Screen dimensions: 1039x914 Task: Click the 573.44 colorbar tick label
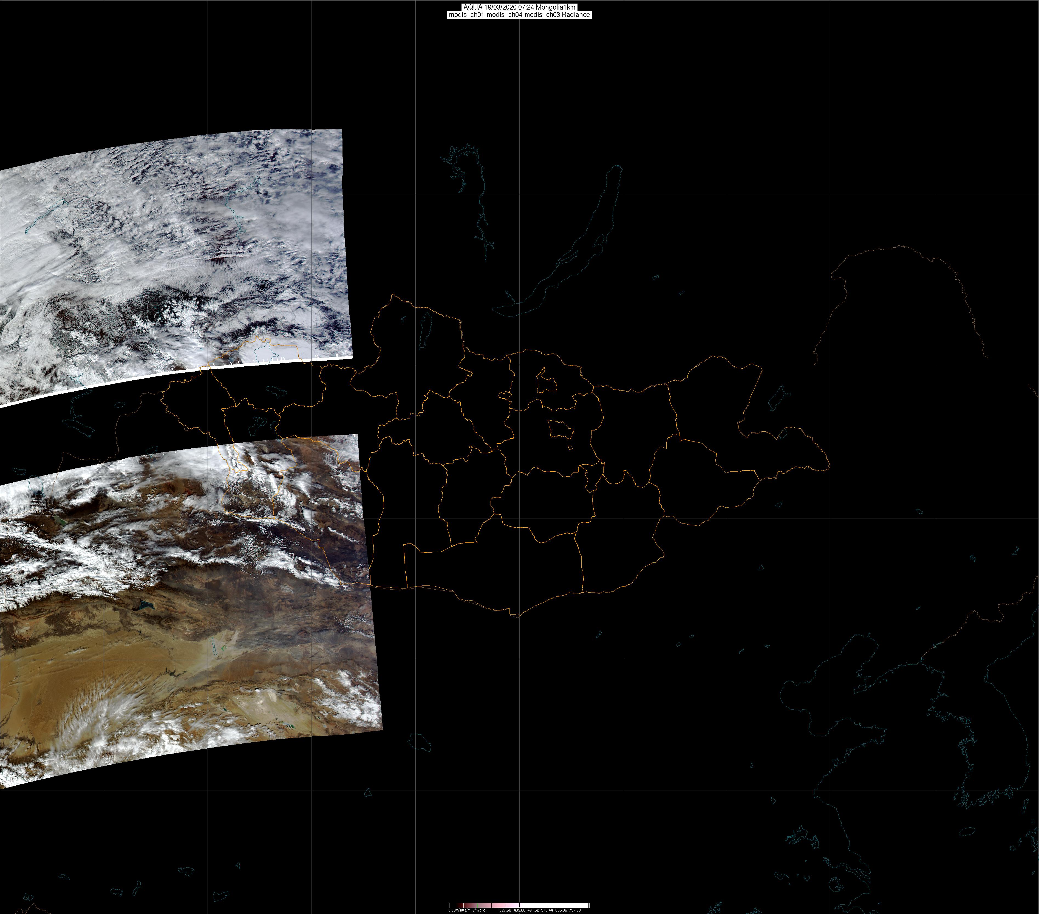coord(547,910)
